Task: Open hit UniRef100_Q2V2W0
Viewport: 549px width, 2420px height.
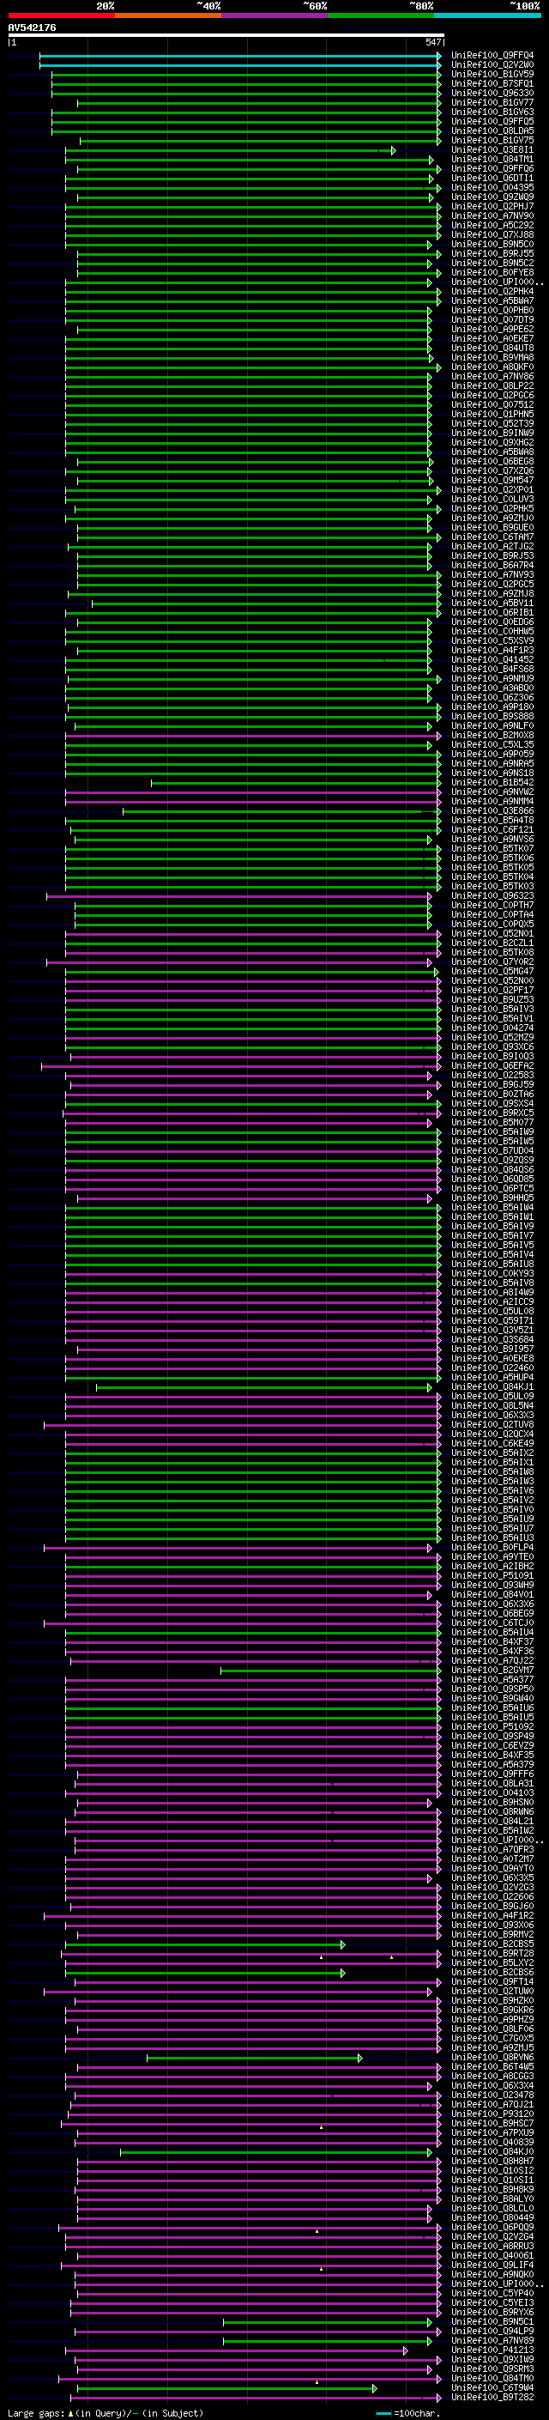Action: 492,65
